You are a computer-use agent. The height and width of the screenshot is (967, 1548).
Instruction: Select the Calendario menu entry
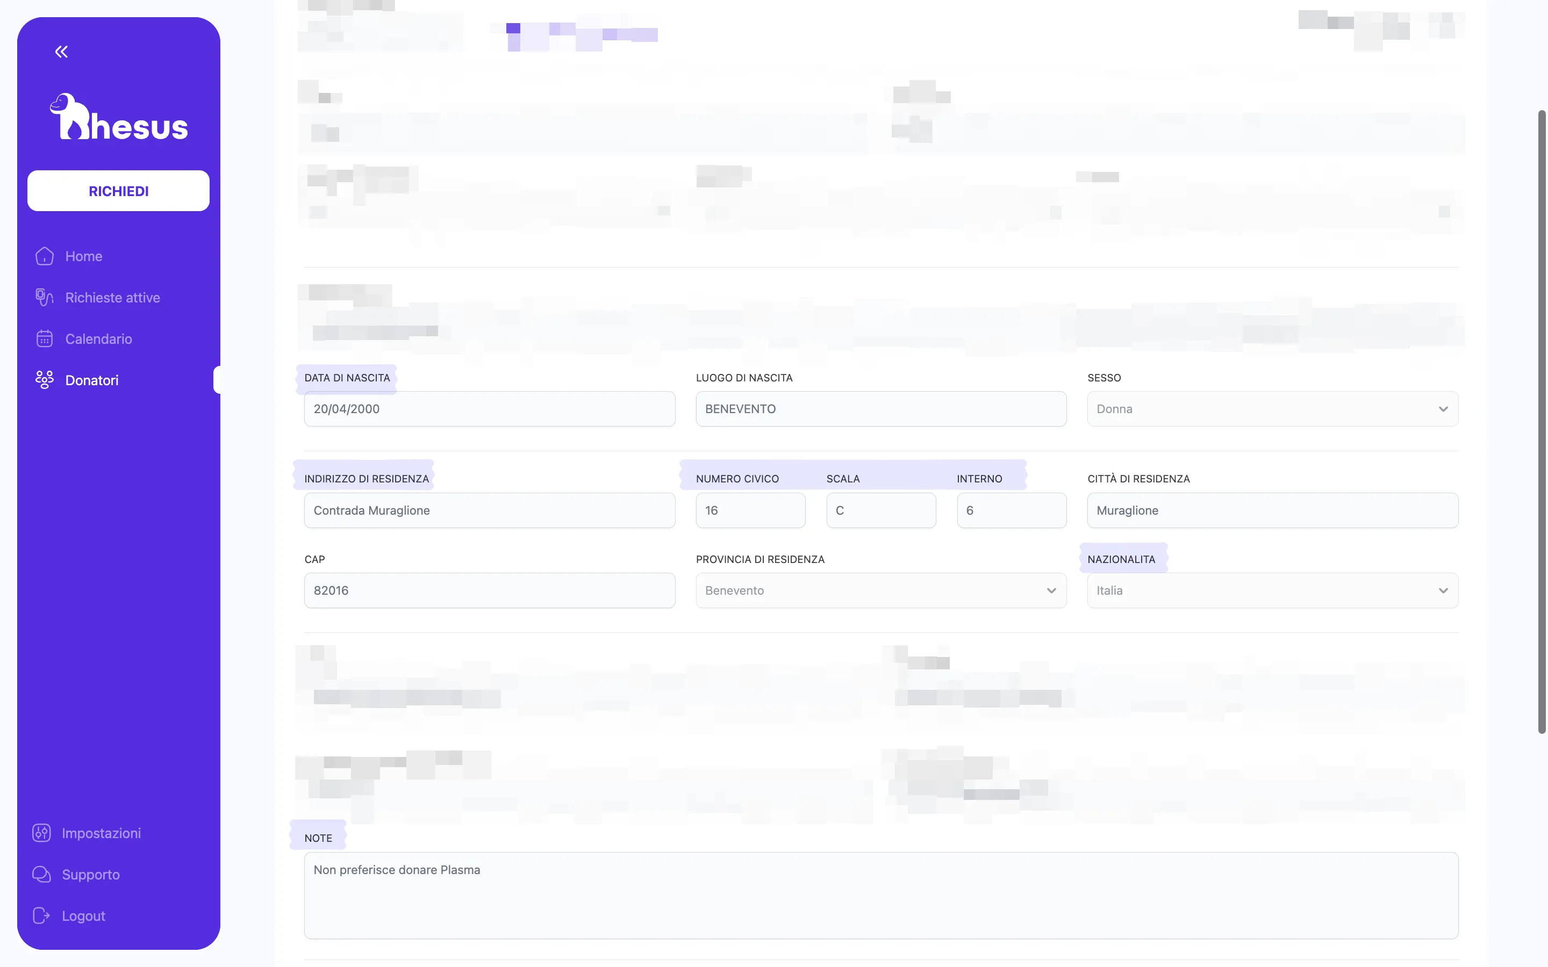[98, 338]
